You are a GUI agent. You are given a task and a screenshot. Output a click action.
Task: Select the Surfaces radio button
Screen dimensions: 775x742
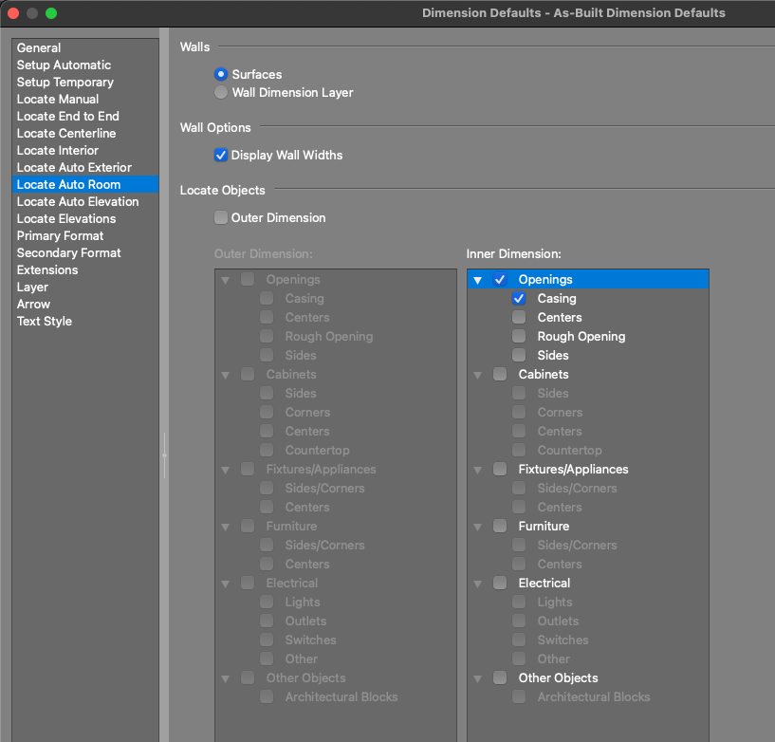point(221,74)
